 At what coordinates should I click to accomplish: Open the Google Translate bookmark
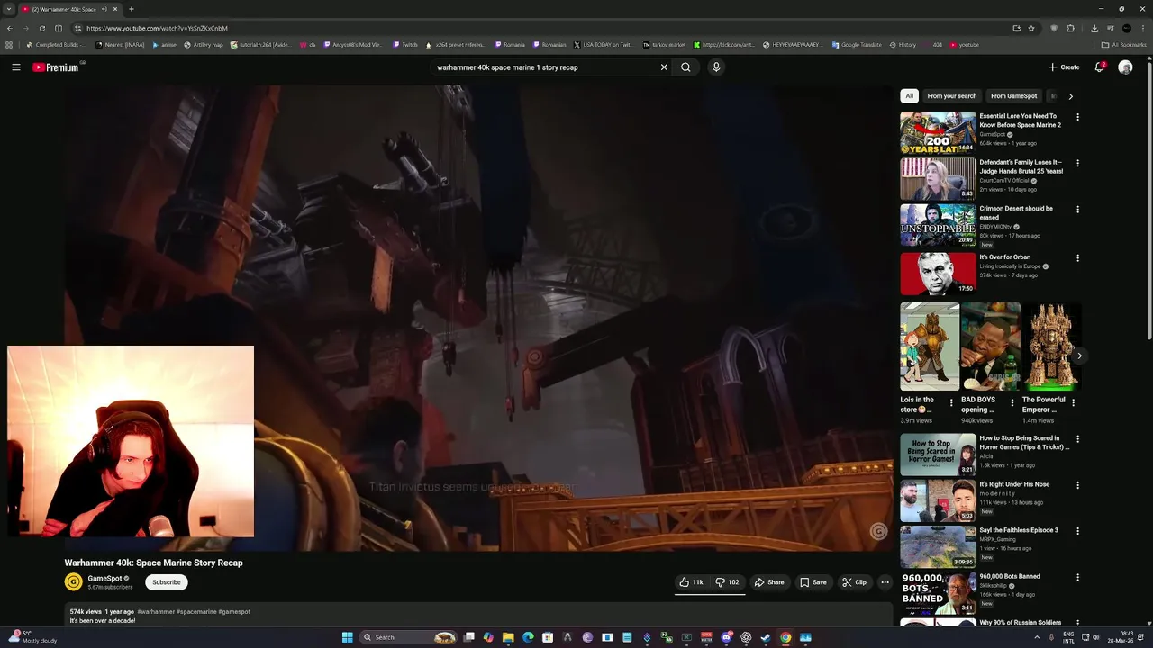coord(857,44)
